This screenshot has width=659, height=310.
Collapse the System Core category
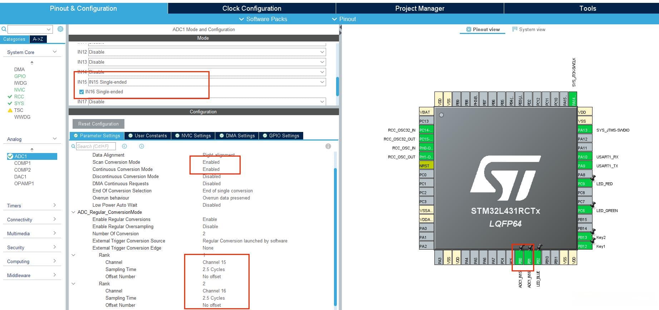tap(55, 52)
